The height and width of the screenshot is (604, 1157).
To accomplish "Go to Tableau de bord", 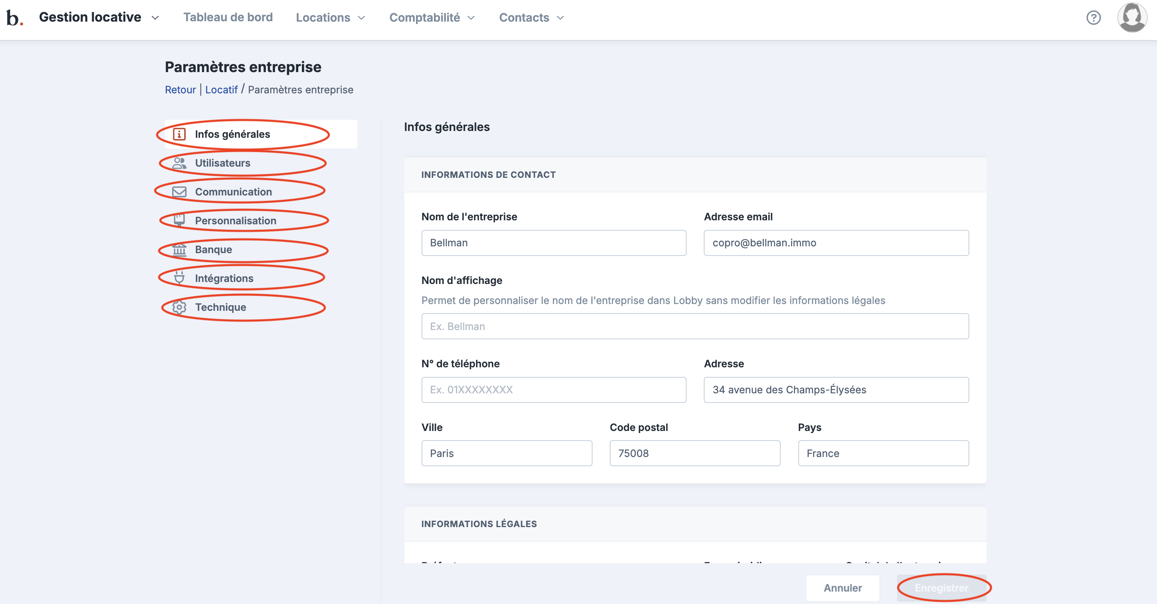I will tap(228, 18).
